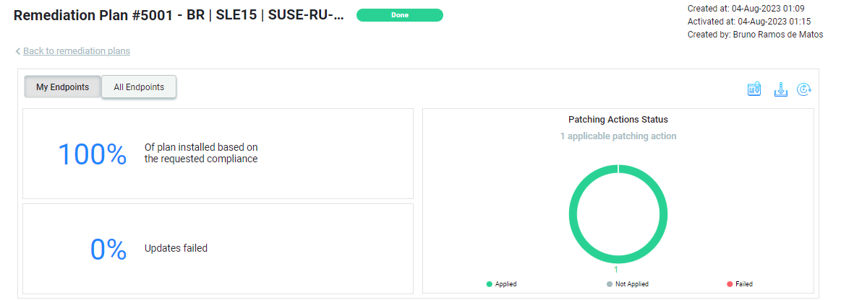Click the download export icon
841x300 pixels.
[780, 89]
